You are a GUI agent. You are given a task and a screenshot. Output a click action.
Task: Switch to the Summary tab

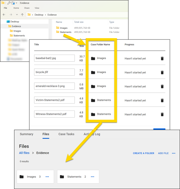26,134
